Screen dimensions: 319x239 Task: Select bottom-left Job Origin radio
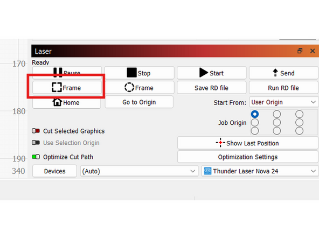[x=255, y=131]
